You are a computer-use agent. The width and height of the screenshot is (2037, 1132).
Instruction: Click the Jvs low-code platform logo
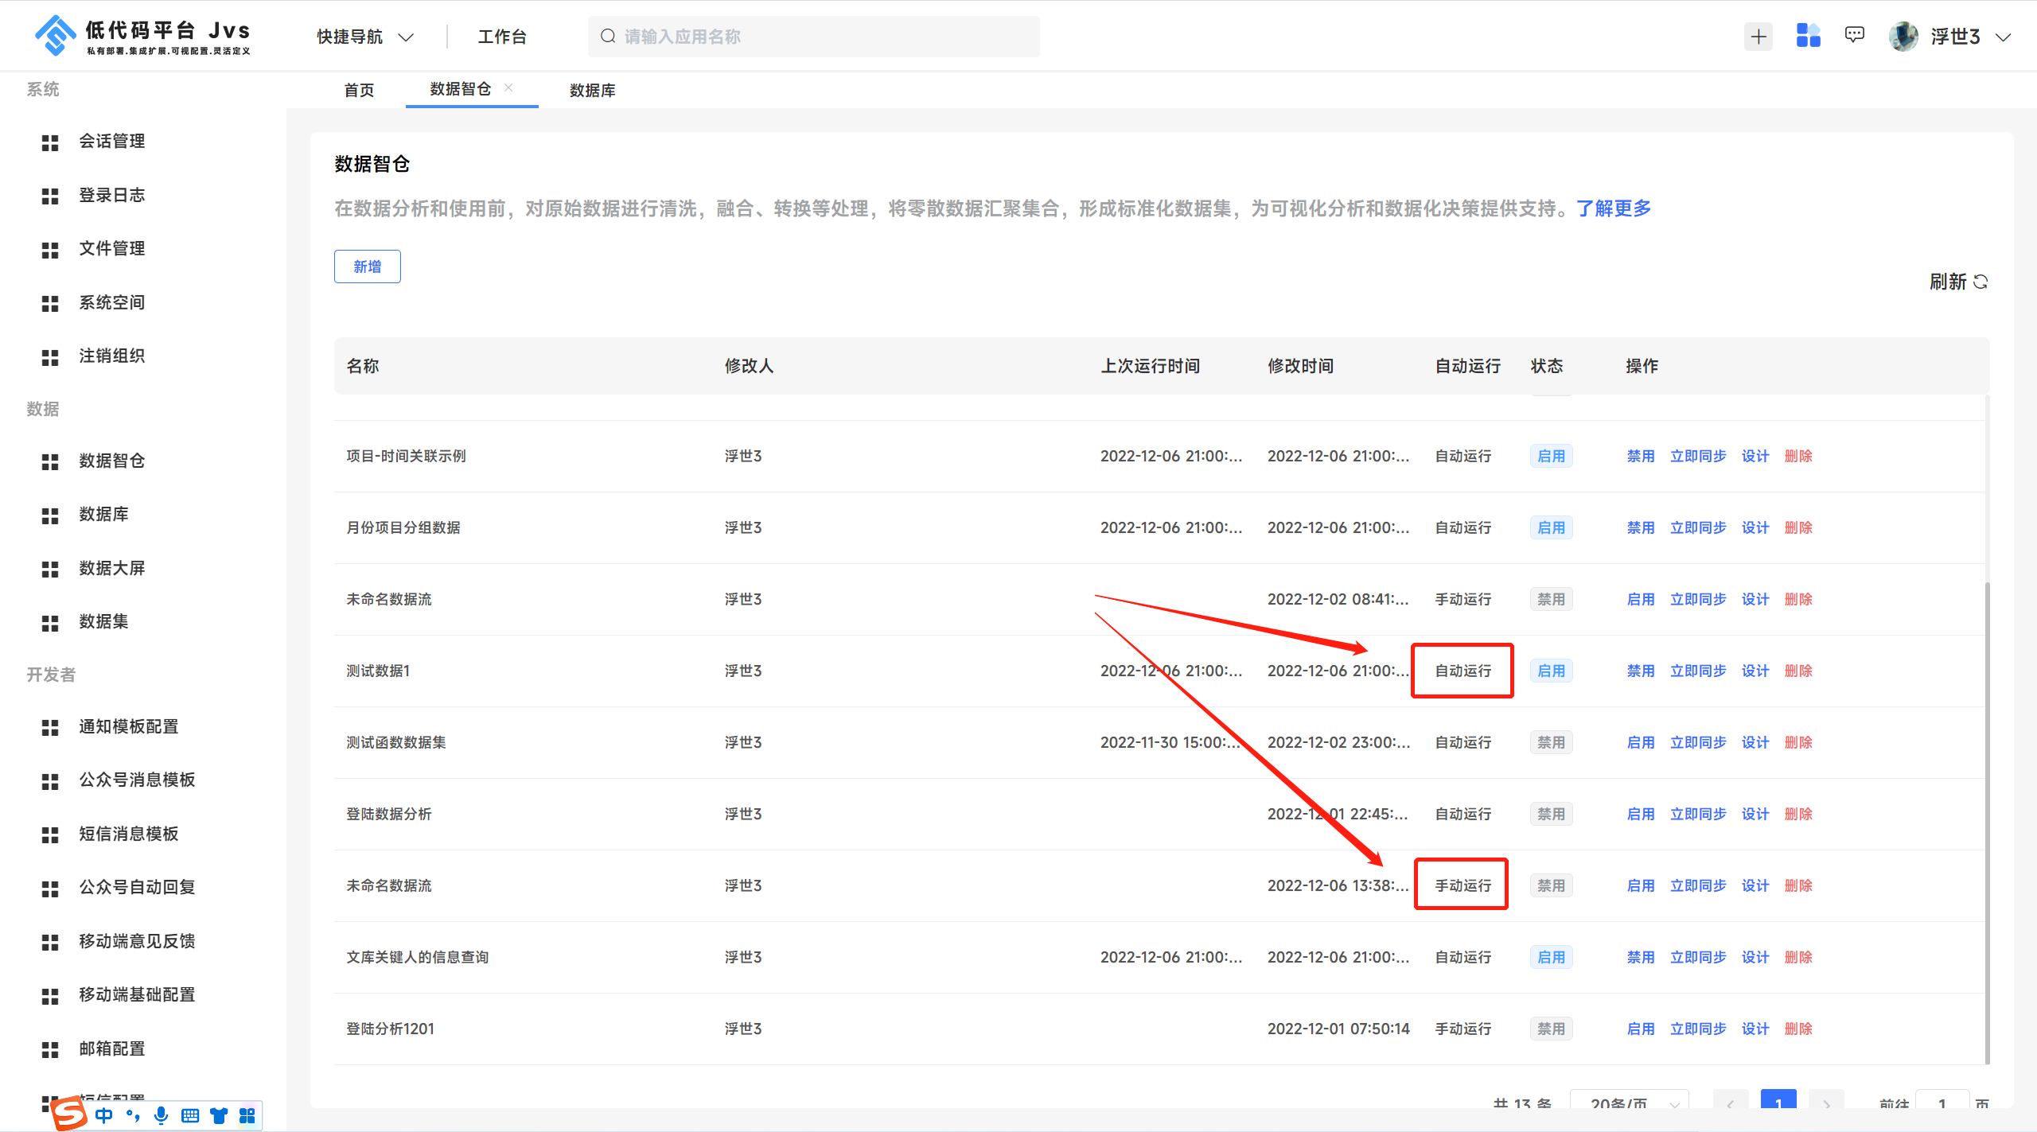[x=144, y=36]
